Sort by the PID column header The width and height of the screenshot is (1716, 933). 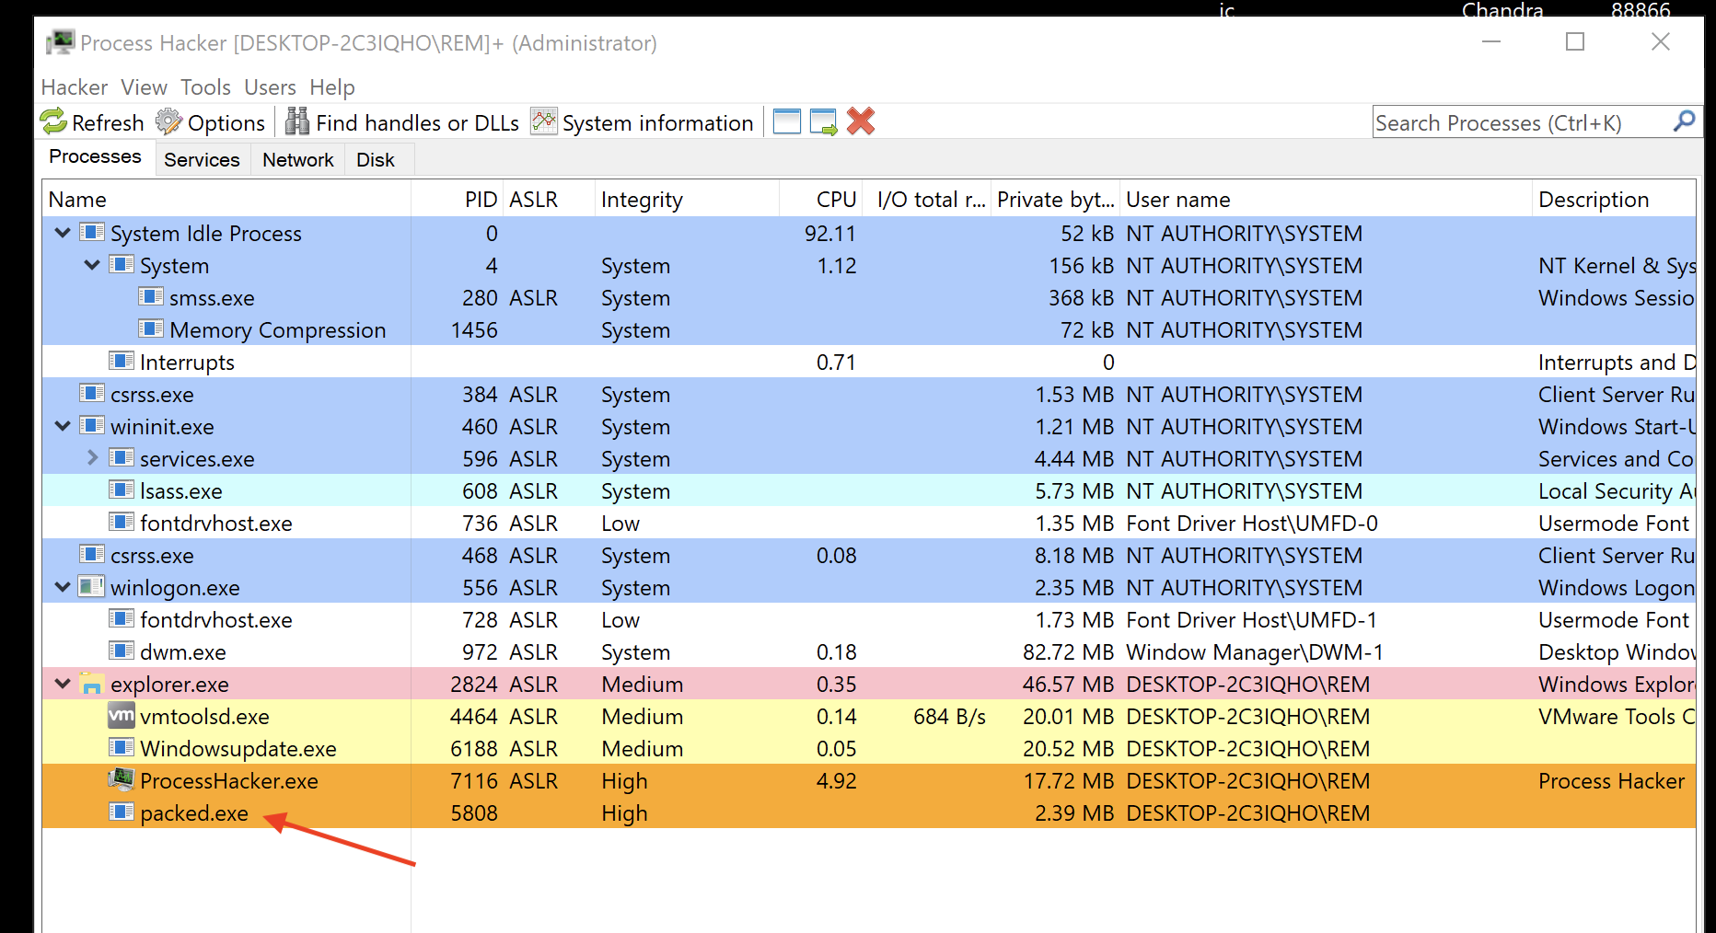[x=458, y=200]
